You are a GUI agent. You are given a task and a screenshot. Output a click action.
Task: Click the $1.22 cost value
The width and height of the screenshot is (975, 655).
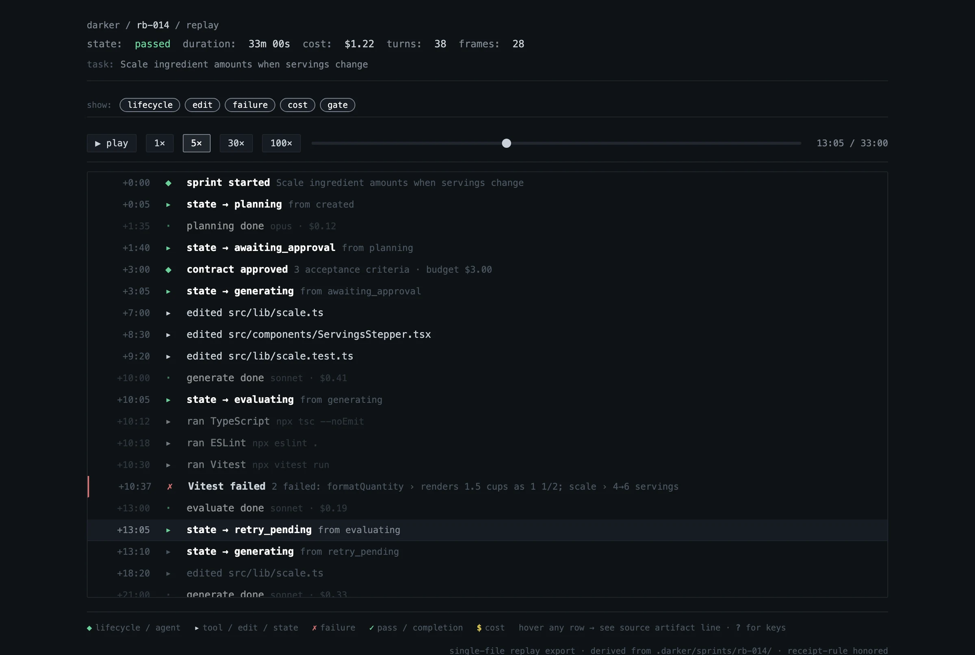point(360,44)
